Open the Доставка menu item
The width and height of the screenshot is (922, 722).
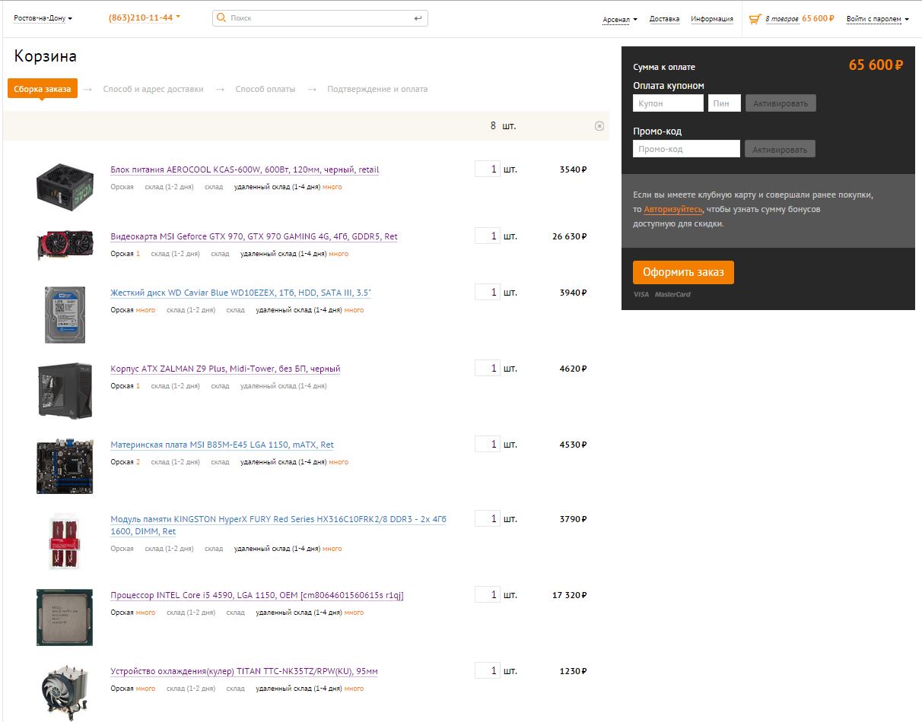pos(664,19)
